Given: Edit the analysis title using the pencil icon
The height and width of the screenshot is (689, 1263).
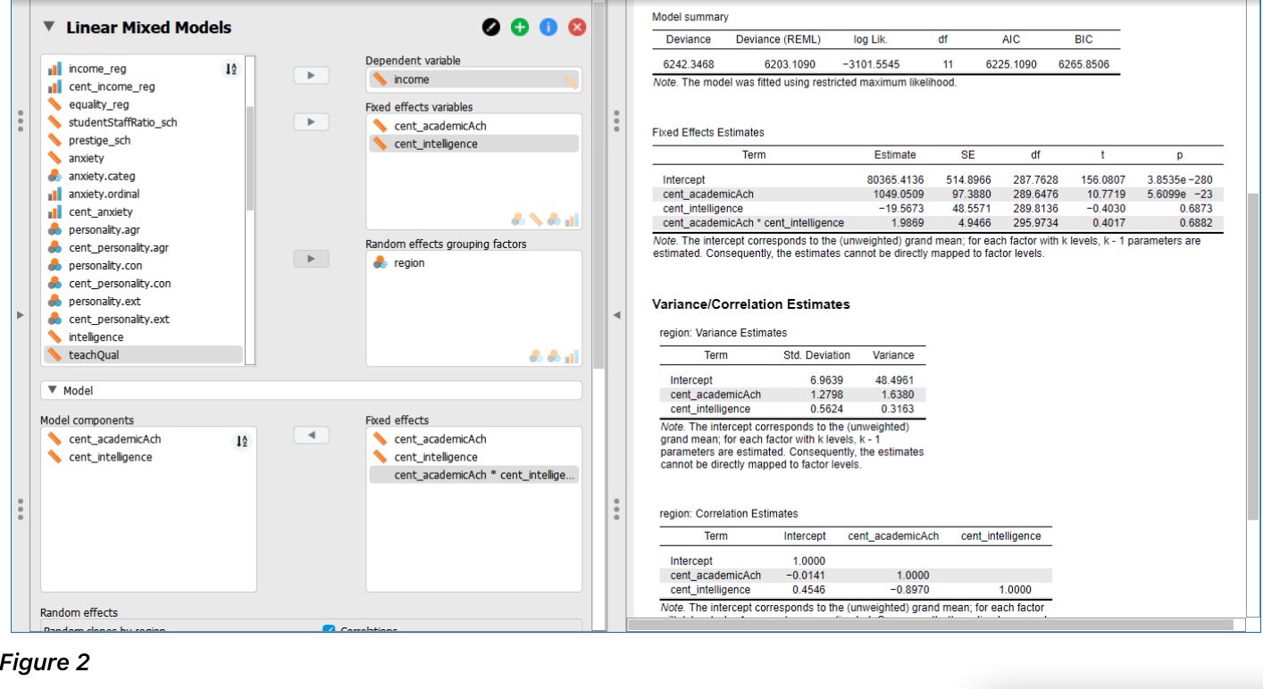Looking at the screenshot, I should click(x=489, y=27).
